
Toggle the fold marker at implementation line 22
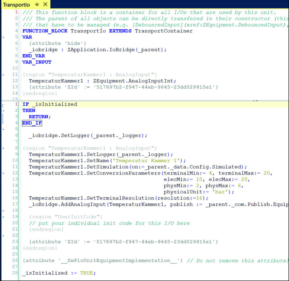[x=3, y=236]
